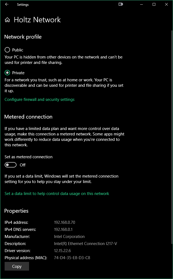The width and height of the screenshot is (173, 279).
Task: Click the Intel(R) Ethernet Connection I217-V description
Action: tap(86, 244)
